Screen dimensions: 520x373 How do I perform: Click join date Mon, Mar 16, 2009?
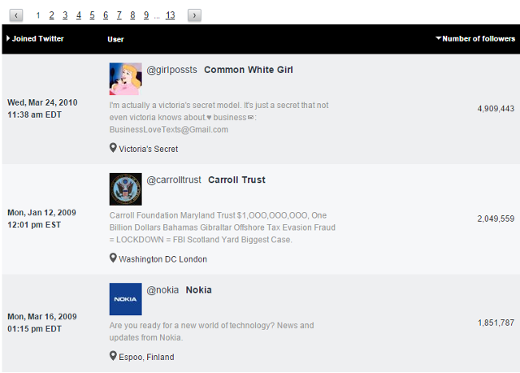(x=42, y=317)
